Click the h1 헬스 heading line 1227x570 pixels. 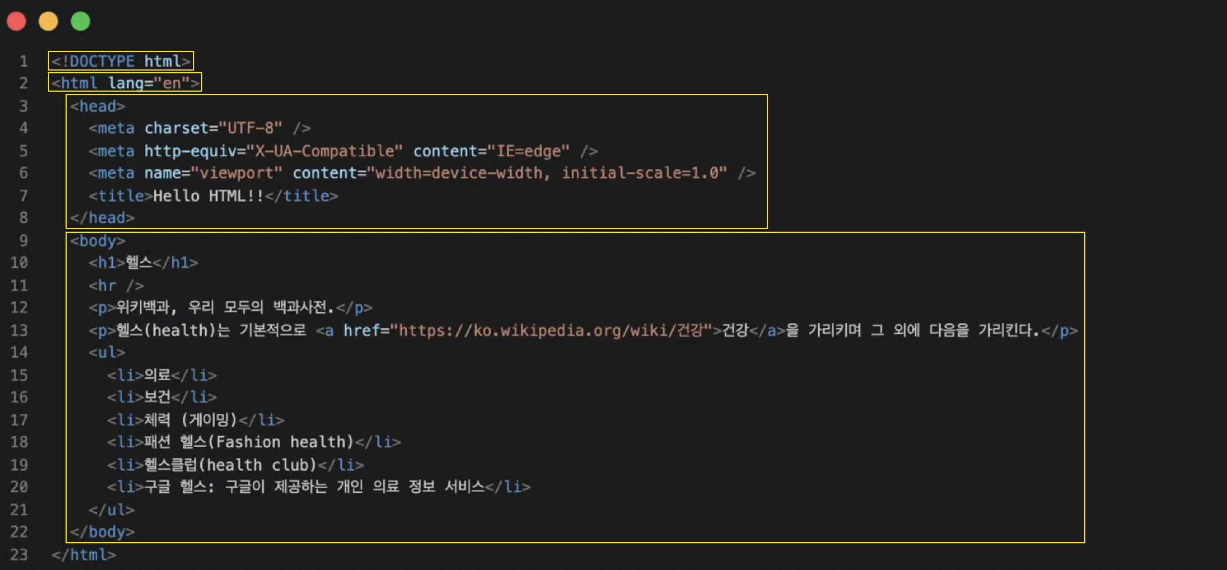click(x=143, y=262)
